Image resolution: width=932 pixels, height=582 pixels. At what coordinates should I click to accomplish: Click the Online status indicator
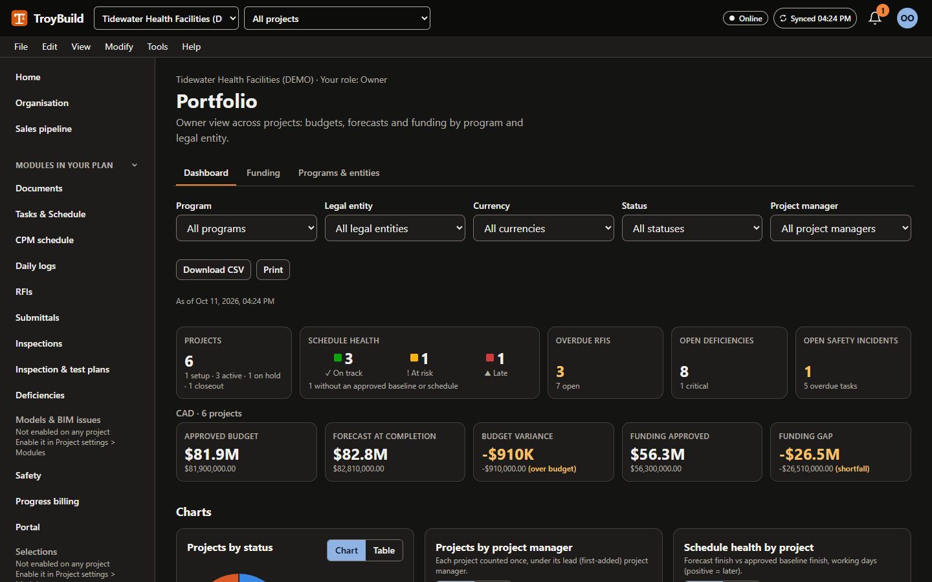point(746,18)
